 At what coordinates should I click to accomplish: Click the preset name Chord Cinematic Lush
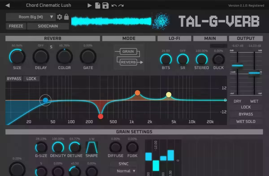(x=48, y=5)
